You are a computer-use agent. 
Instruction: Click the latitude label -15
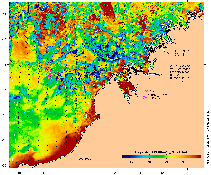tap(4, 39)
